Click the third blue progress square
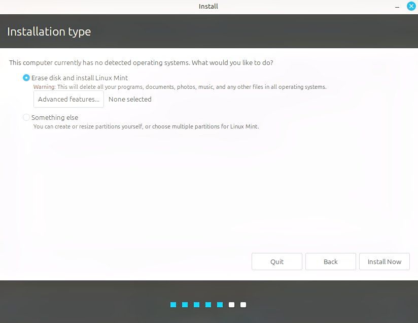418x323 pixels. (x=197, y=304)
